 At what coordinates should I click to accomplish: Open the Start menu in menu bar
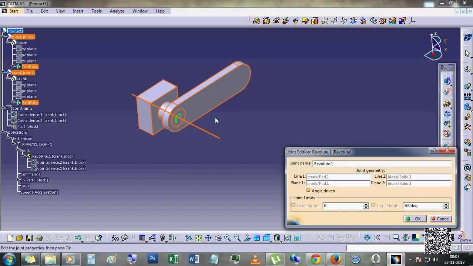click(x=14, y=11)
